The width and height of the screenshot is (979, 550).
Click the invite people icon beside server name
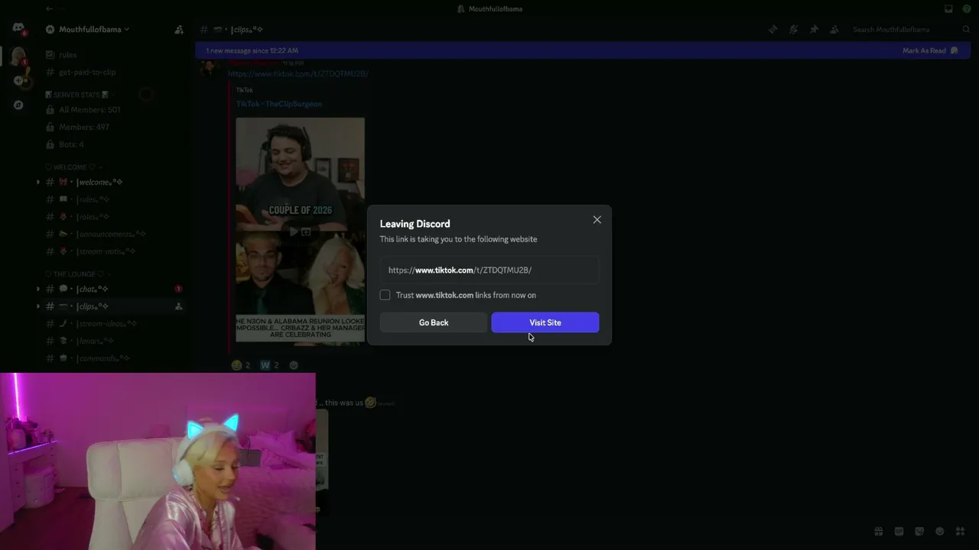click(179, 29)
